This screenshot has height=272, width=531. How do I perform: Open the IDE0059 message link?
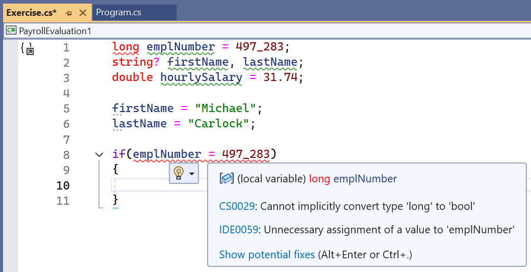pos(239,230)
